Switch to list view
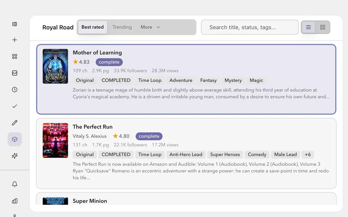Screen dimensions: 348x217 [308, 27]
